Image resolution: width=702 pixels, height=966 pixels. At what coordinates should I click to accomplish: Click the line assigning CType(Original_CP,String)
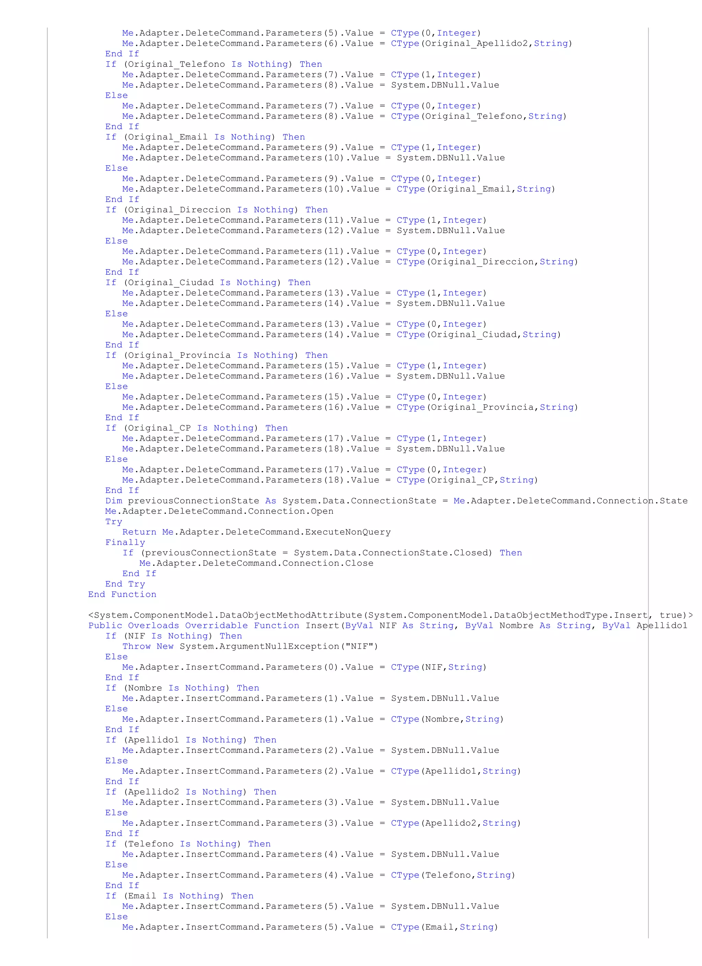pyautogui.click(x=330, y=480)
